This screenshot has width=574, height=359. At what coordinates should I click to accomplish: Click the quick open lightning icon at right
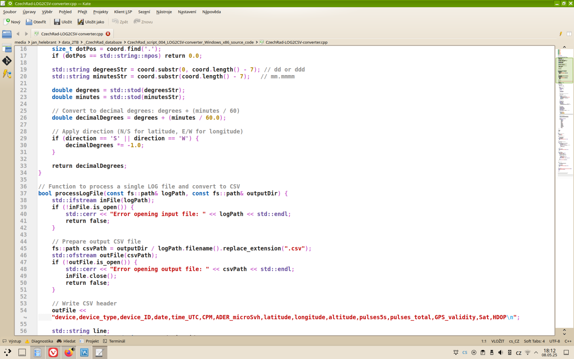point(561,34)
